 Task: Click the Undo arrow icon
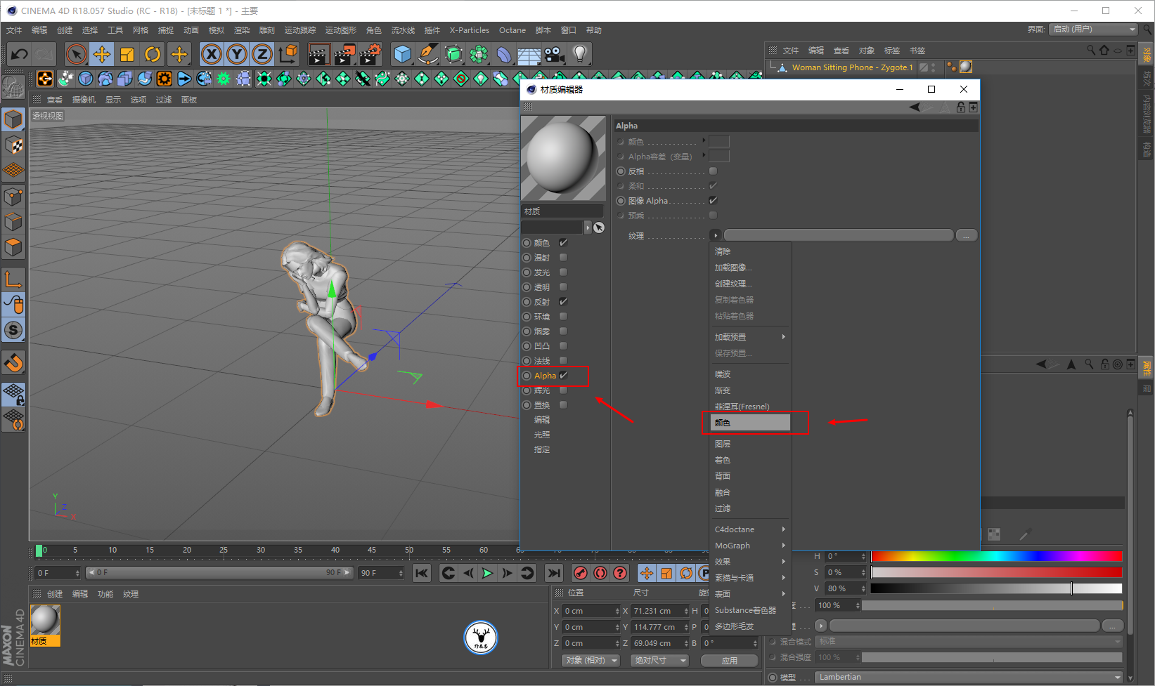20,54
